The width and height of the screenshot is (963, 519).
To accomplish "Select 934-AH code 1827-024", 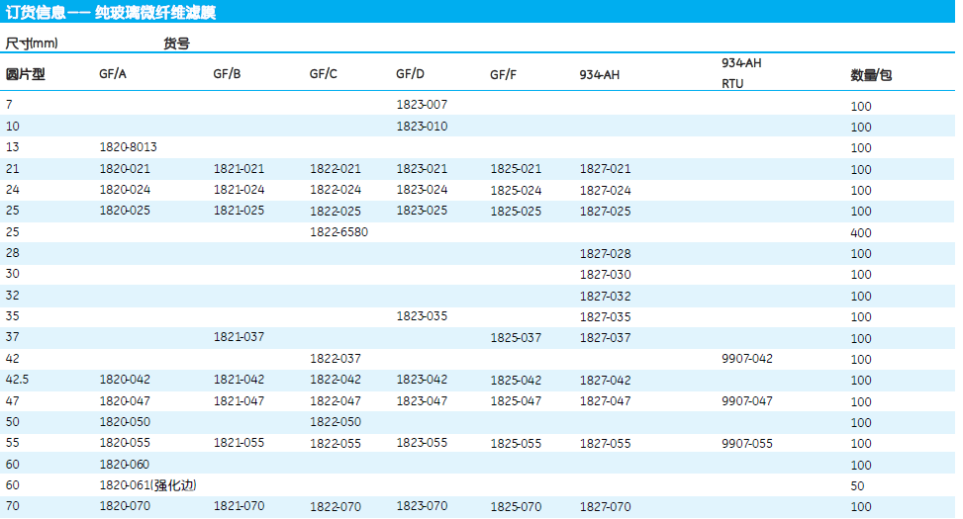I will pyautogui.click(x=606, y=190).
